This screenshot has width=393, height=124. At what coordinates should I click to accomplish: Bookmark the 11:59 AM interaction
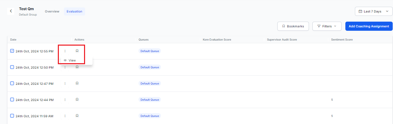tap(77, 116)
